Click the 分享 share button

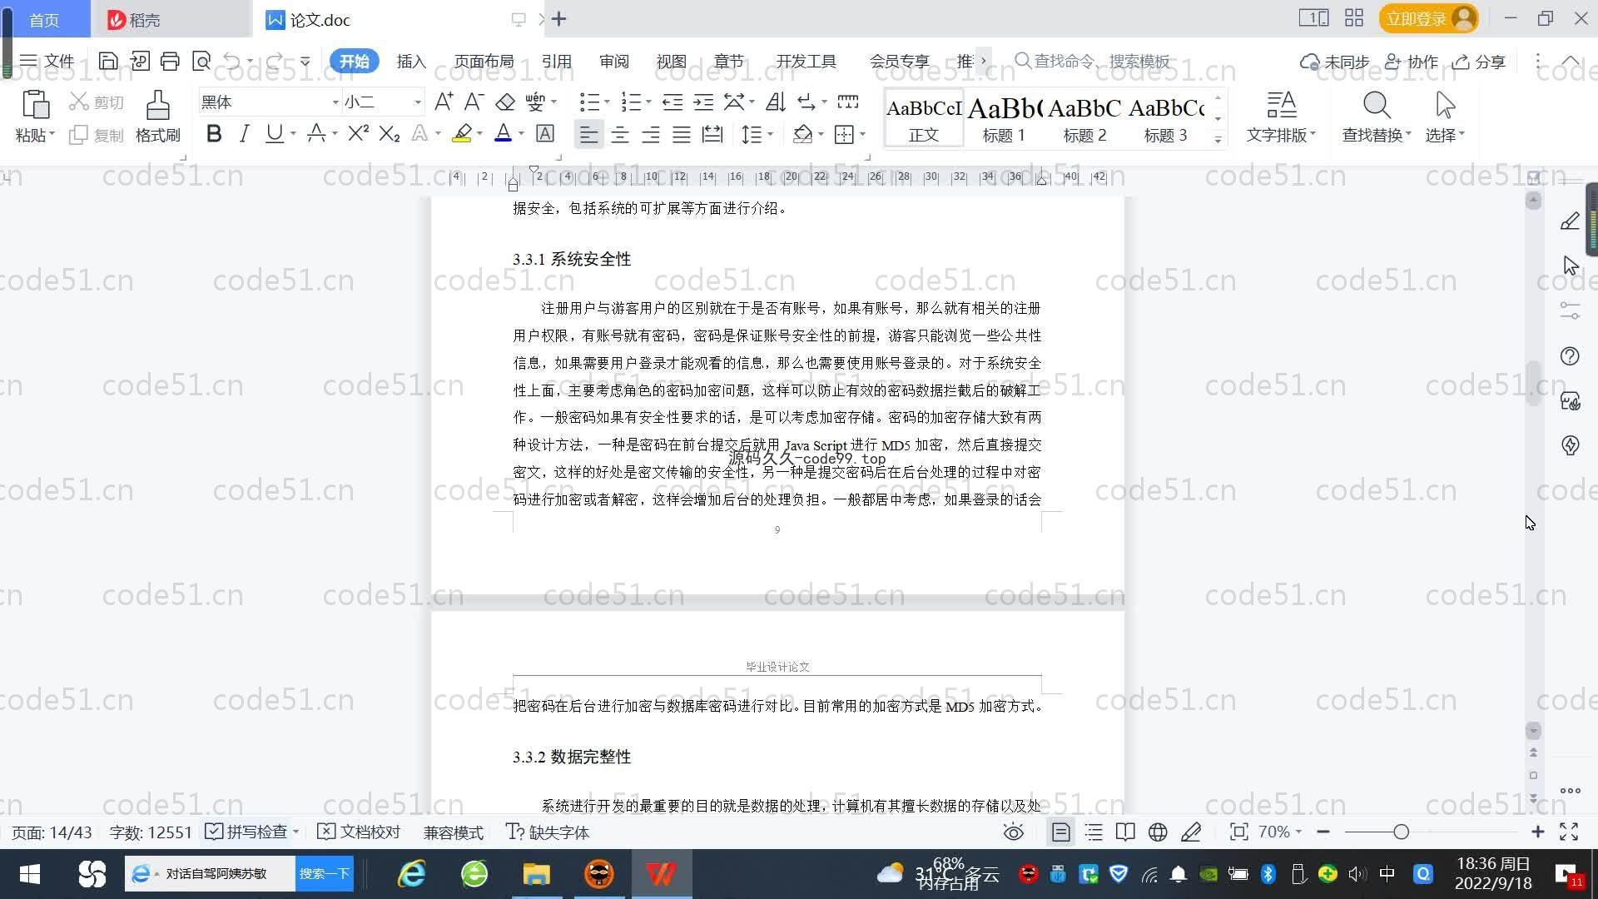point(1479,62)
